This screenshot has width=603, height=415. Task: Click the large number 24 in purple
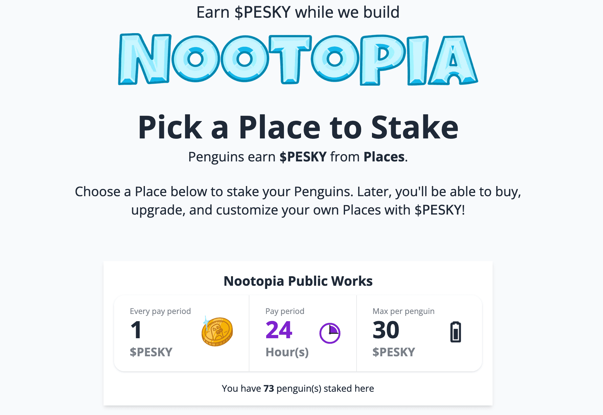coord(279,330)
